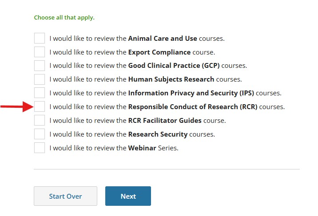Check the Information Privacy and Security box

40,93
